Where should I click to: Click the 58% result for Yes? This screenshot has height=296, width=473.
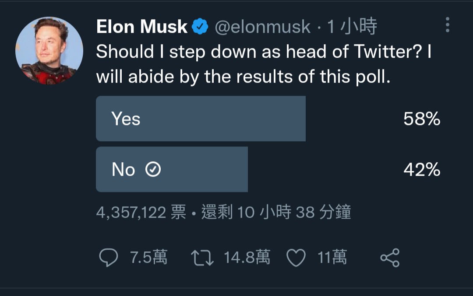[x=421, y=119]
